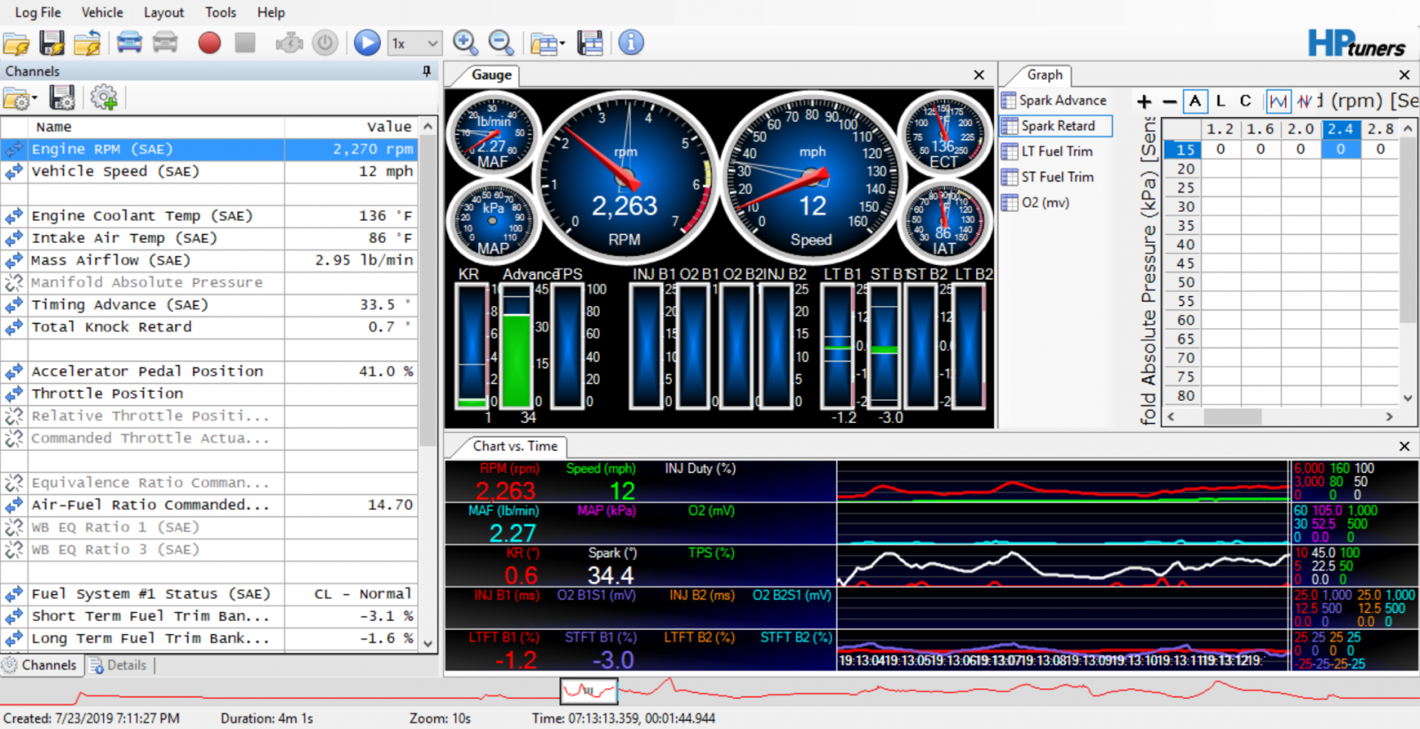Open the Layout menu
Screen dimensions: 1420x729
pos(164,12)
